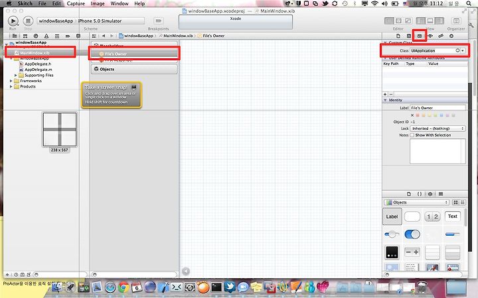This screenshot has width=478, height=298.
Task: Expand the Frameworks folder
Action: coord(11,81)
